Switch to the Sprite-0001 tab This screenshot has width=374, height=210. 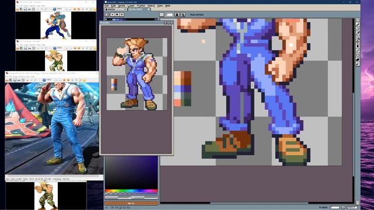pyautogui.click(x=139, y=9)
